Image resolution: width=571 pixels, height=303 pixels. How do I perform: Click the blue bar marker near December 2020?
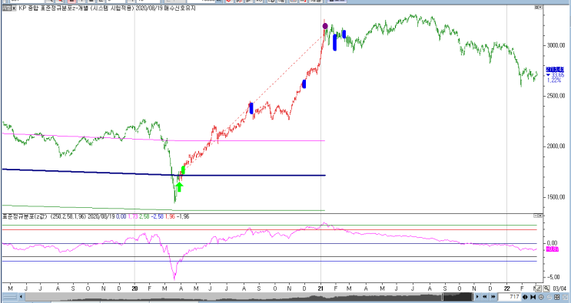click(x=304, y=84)
